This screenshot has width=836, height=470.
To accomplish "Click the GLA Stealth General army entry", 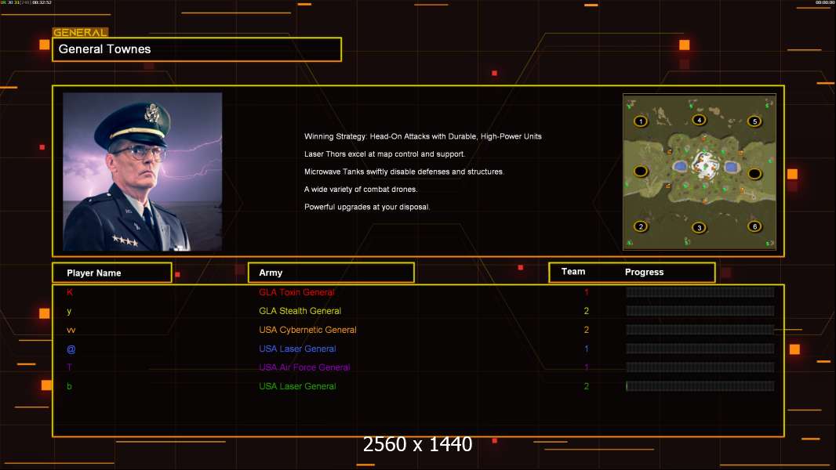I will coord(300,311).
